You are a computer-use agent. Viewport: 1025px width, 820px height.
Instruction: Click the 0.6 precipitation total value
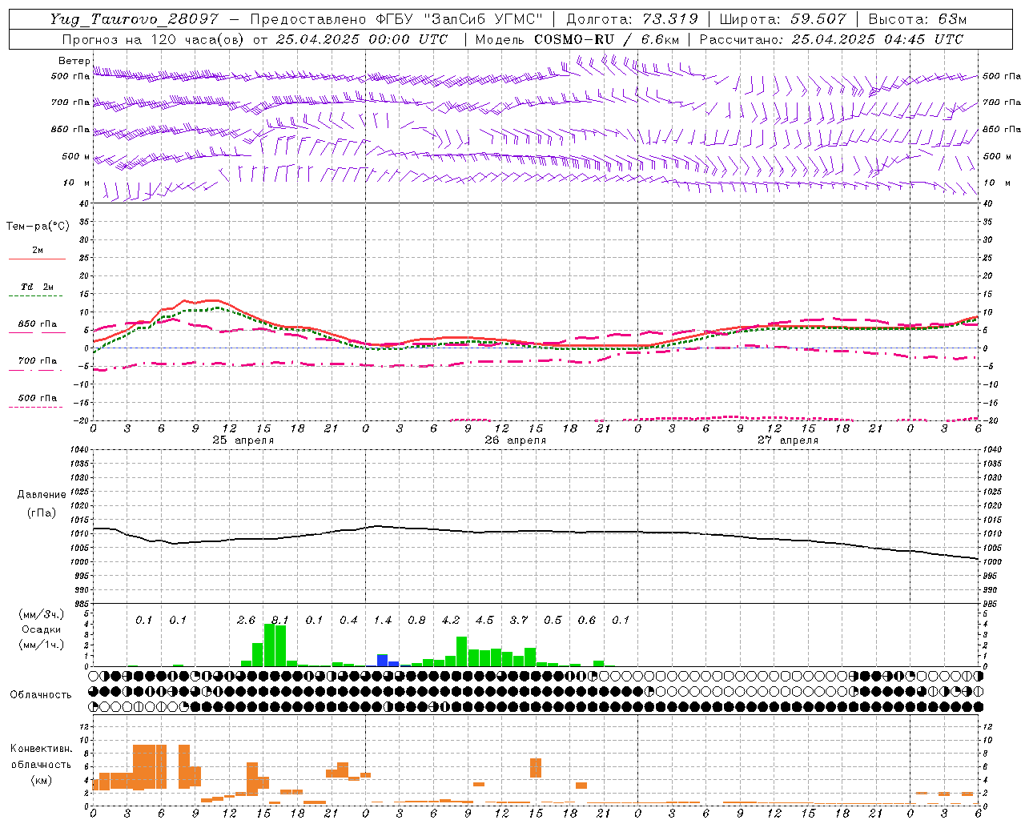coord(587,620)
